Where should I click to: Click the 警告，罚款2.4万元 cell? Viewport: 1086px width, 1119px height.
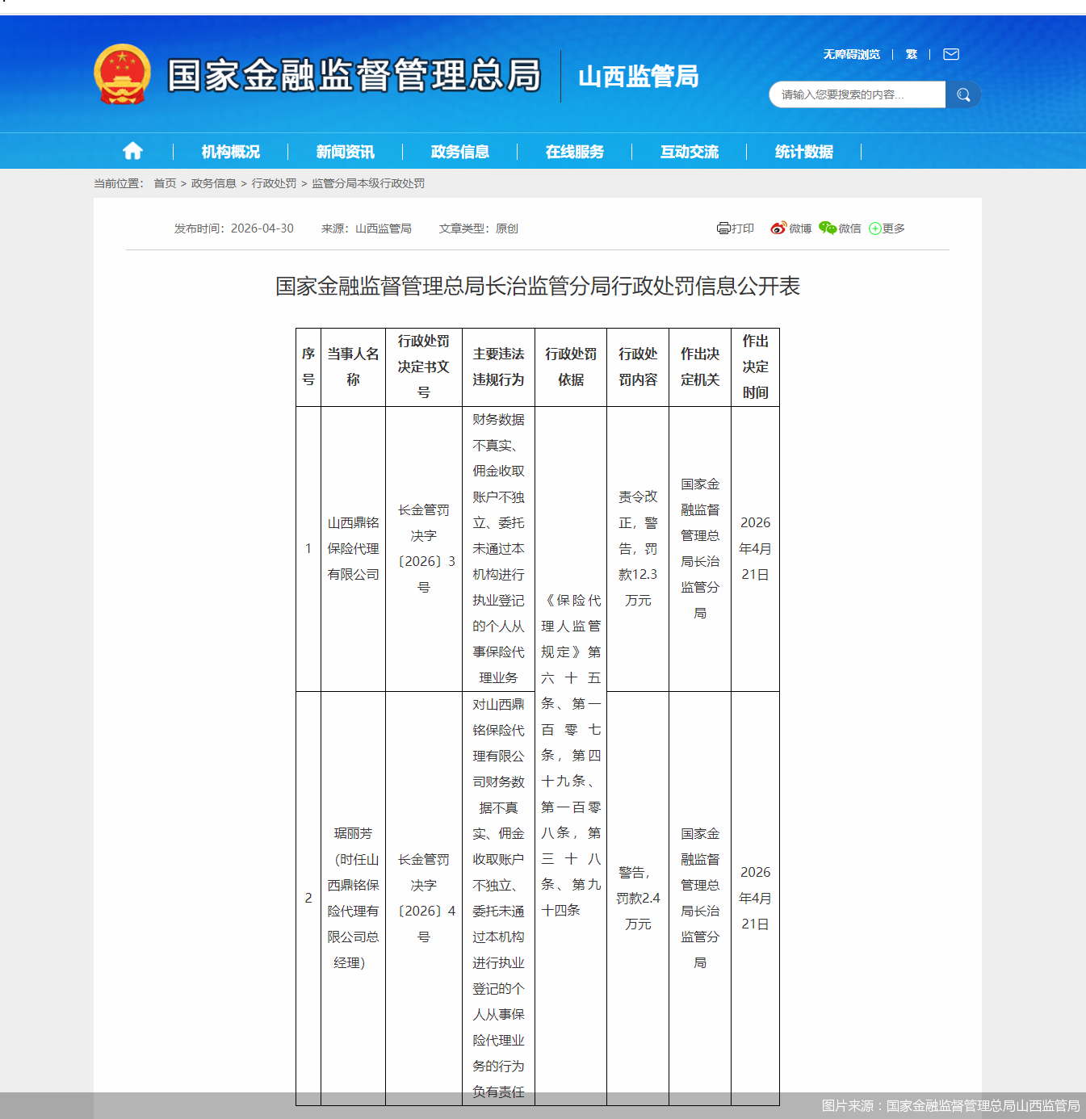(638, 898)
